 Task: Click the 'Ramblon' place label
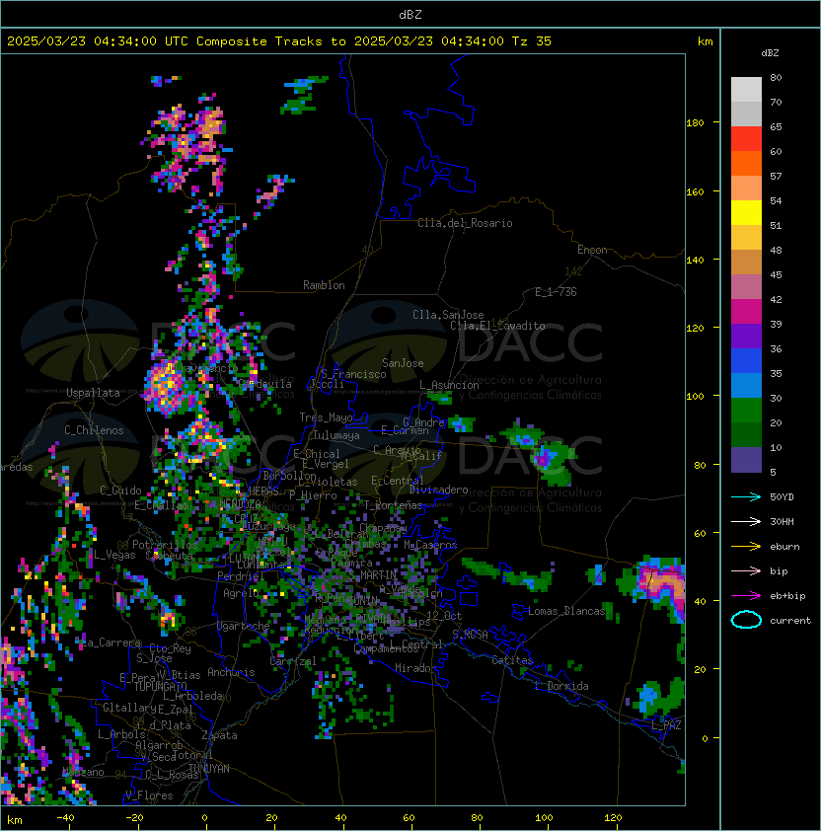(324, 285)
